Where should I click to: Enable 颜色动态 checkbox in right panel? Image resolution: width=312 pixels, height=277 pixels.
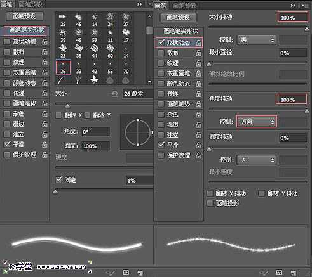[161, 84]
